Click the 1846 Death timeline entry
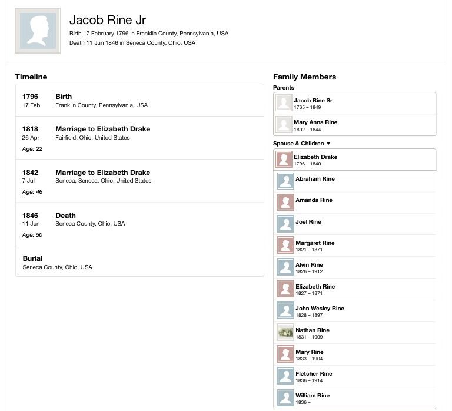The width and height of the screenshot is (452, 411). tap(139, 224)
